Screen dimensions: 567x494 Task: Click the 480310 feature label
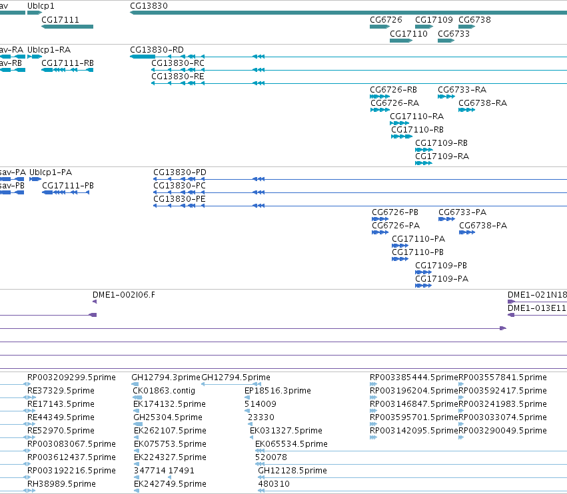[x=274, y=484]
